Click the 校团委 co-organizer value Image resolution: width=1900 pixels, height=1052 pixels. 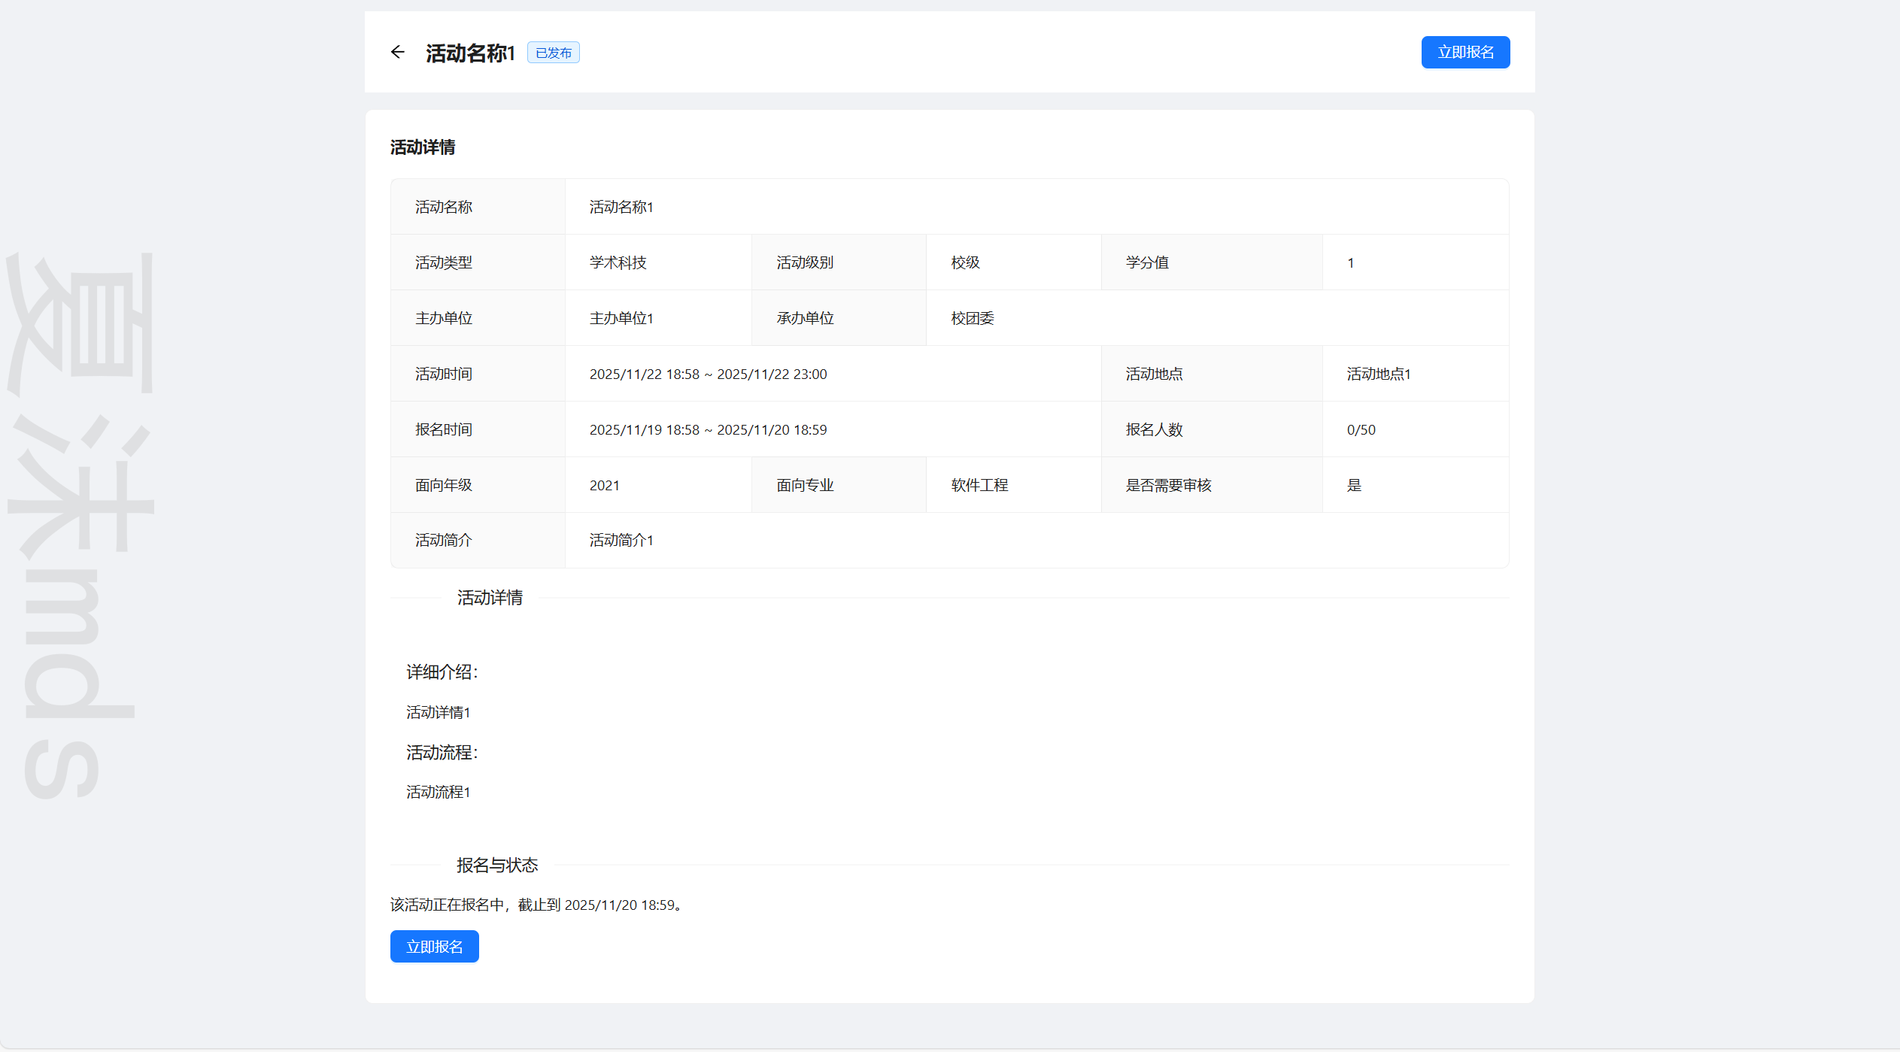(972, 318)
